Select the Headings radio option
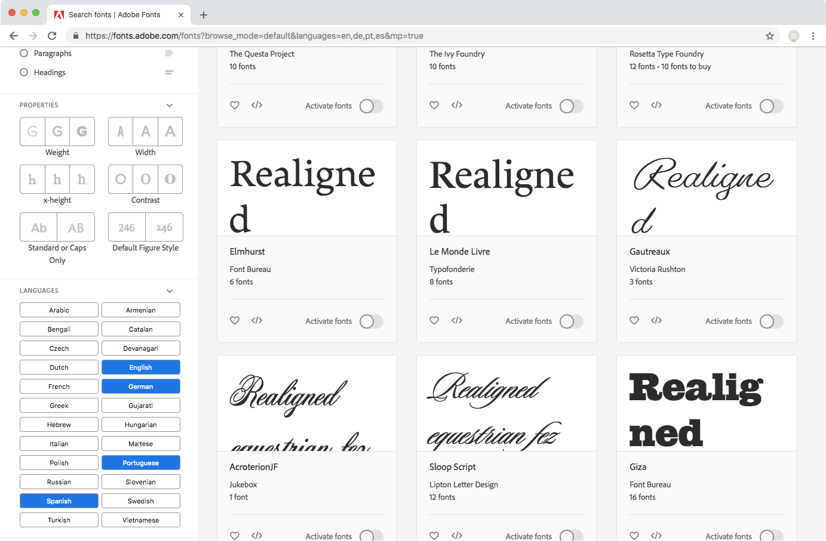Viewport: 826px width, 541px height. [24, 72]
